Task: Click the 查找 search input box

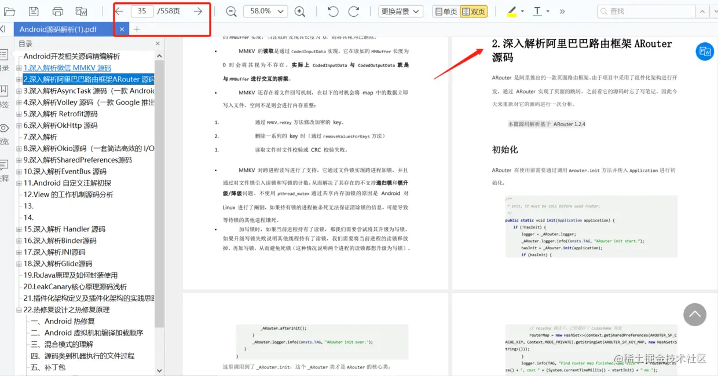Action: (x=646, y=11)
